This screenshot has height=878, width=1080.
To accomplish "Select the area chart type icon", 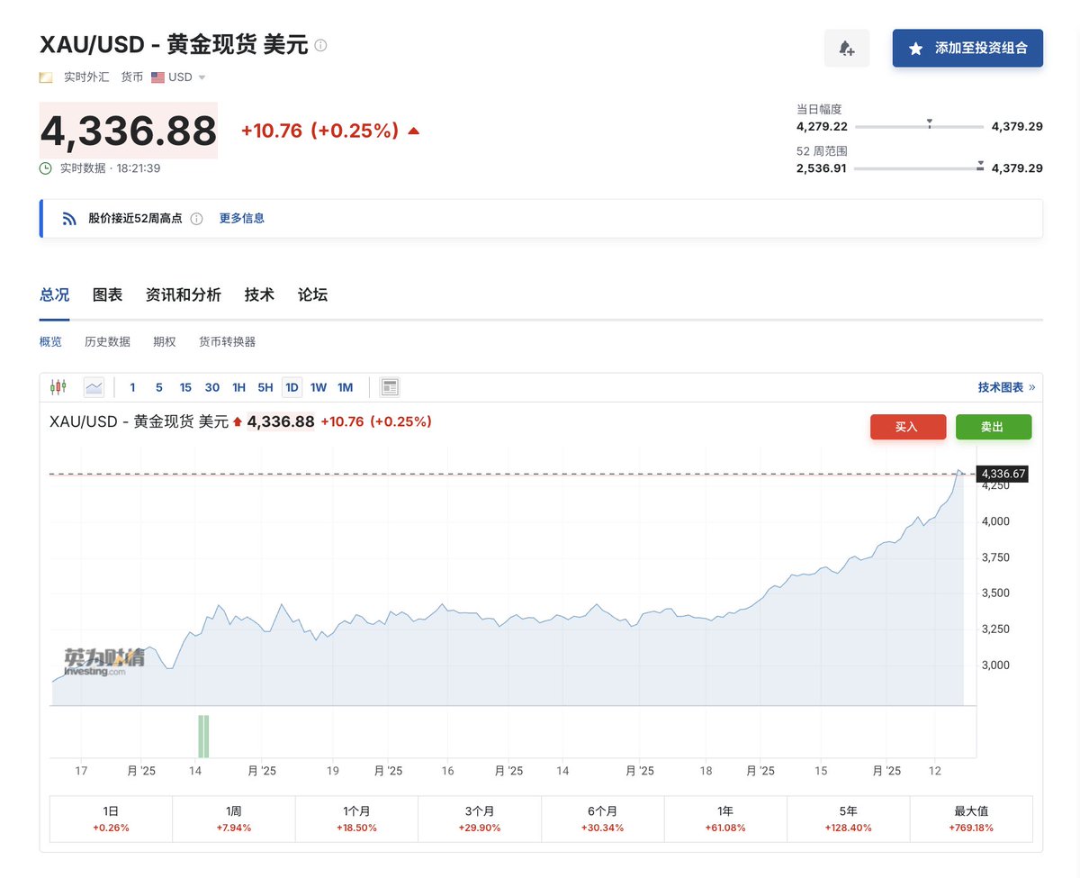I will point(94,387).
